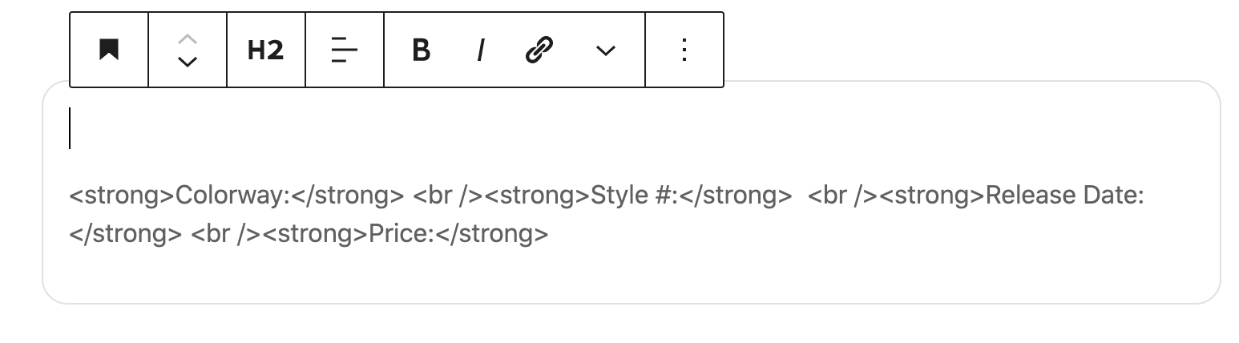Click the opening <strong> tag before Colorway
The height and width of the screenshot is (343, 1239).
coord(122,196)
